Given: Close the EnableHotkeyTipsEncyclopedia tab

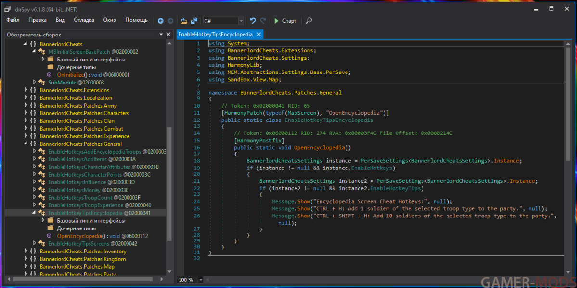Looking at the screenshot, I should point(259,34).
